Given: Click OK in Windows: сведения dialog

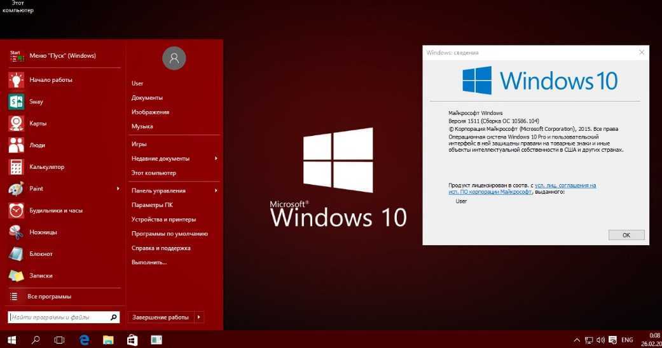Looking at the screenshot, I should 626,235.
